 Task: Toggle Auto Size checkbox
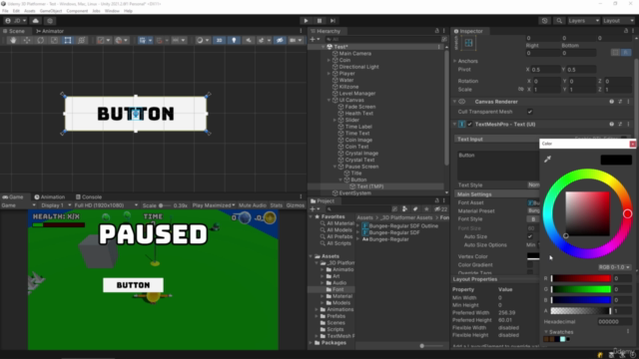[530, 236]
